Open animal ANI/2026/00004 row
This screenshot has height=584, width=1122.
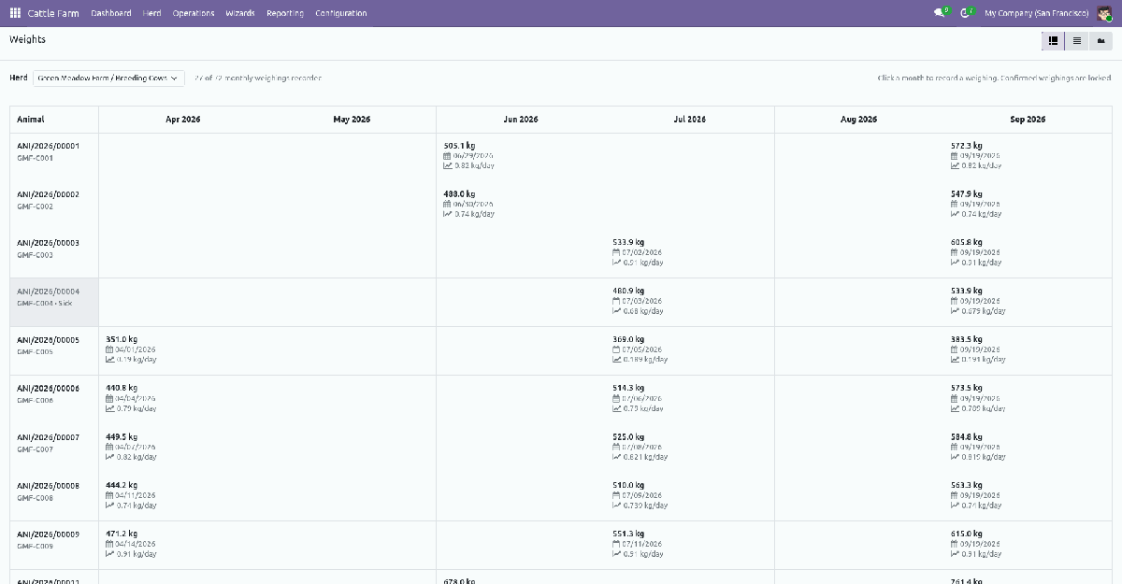54,302
